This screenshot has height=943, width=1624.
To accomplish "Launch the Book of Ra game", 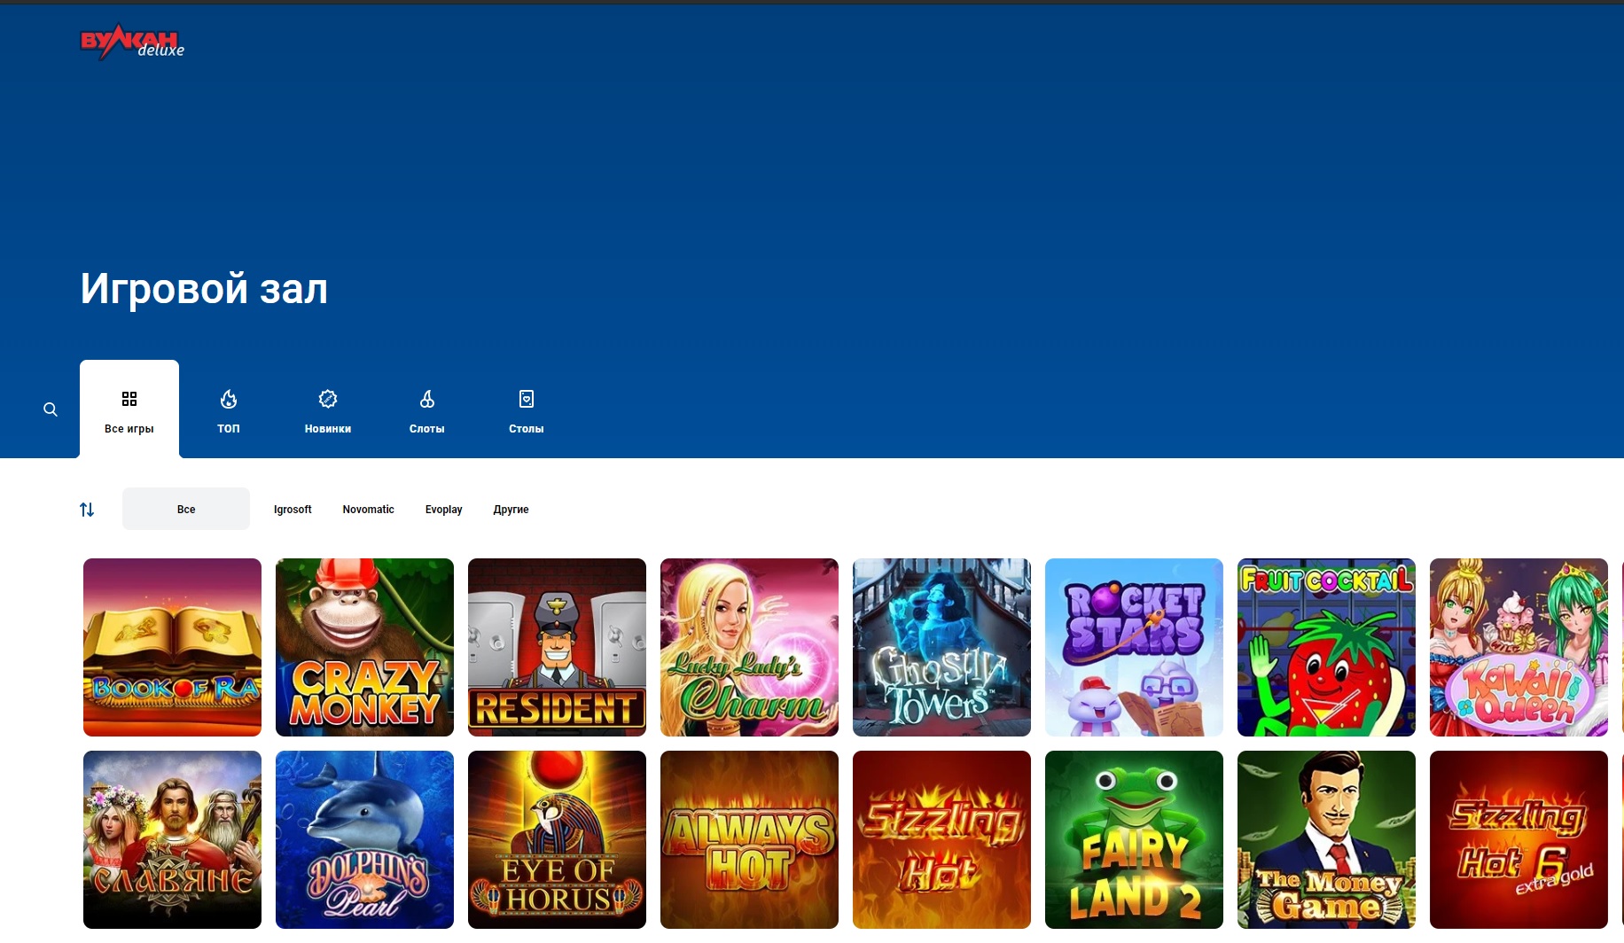I will [172, 647].
